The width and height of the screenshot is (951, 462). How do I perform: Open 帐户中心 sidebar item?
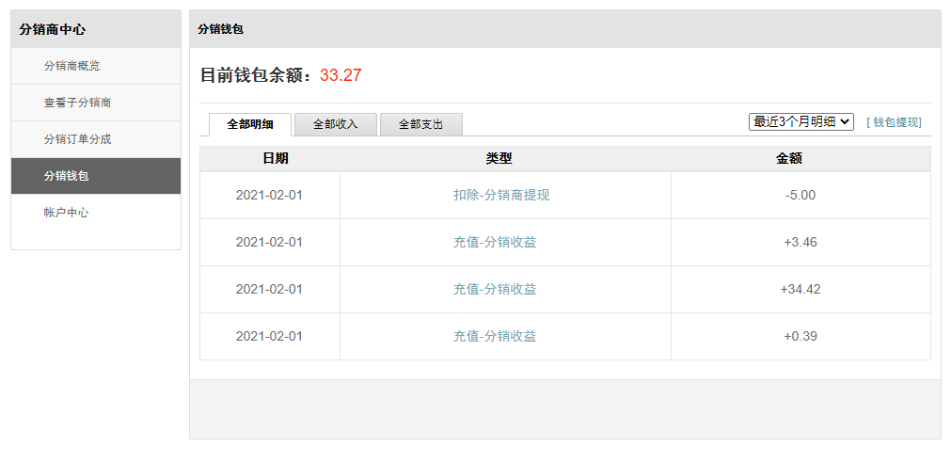tap(96, 213)
